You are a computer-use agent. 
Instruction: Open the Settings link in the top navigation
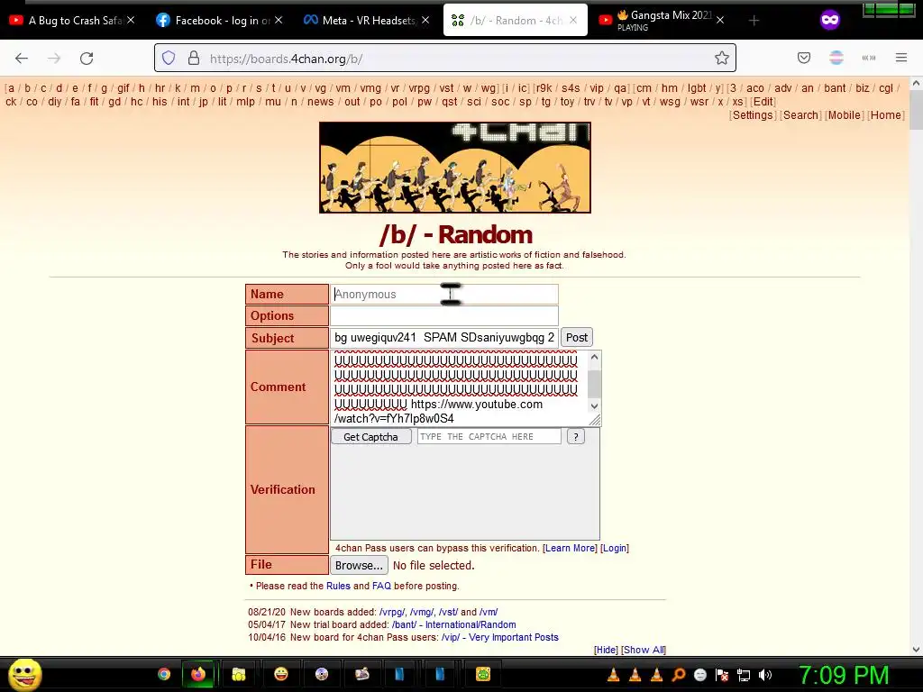753,115
